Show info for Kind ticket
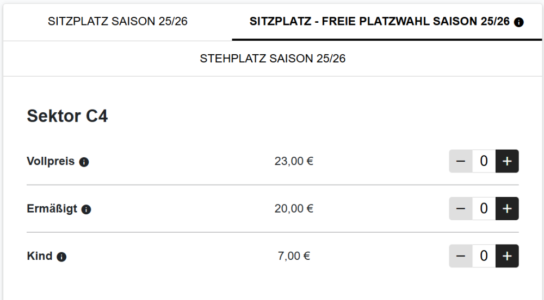The width and height of the screenshot is (544, 300). pos(61,257)
